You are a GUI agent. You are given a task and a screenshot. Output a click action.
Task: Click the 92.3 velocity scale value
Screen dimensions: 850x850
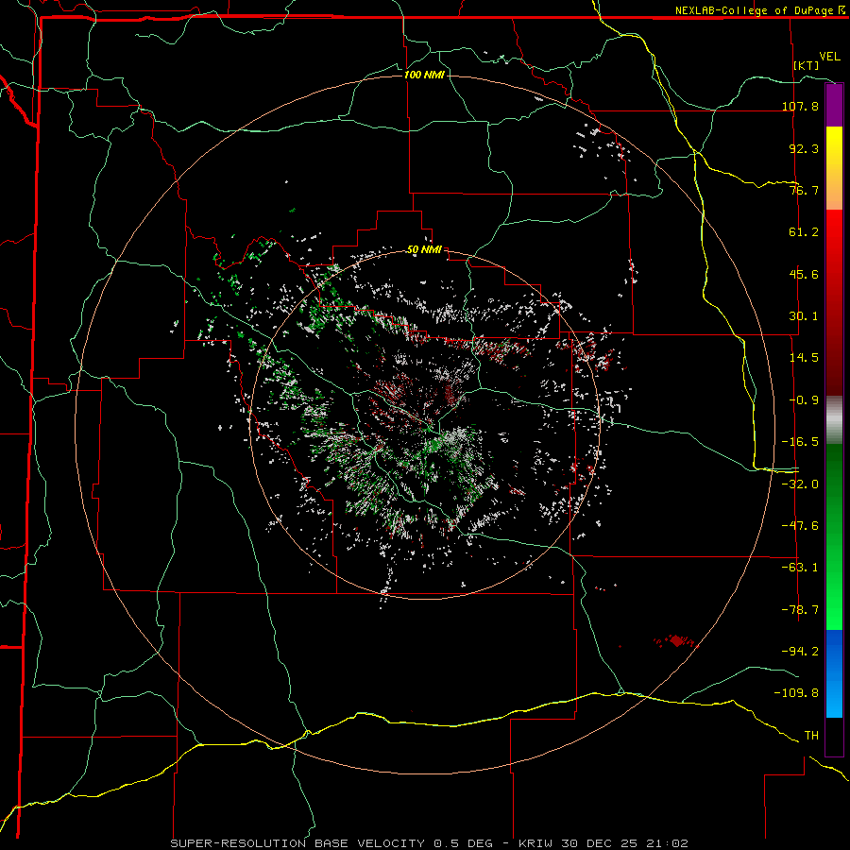click(804, 148)
